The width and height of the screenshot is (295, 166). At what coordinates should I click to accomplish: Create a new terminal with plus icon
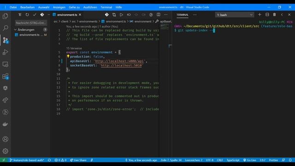click(x=260, y=15)
